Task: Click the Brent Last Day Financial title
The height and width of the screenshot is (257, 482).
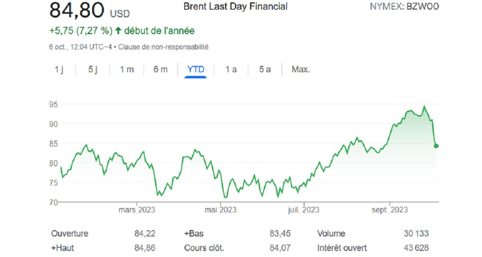Action: pyautogui.click(x=235, y=7)
